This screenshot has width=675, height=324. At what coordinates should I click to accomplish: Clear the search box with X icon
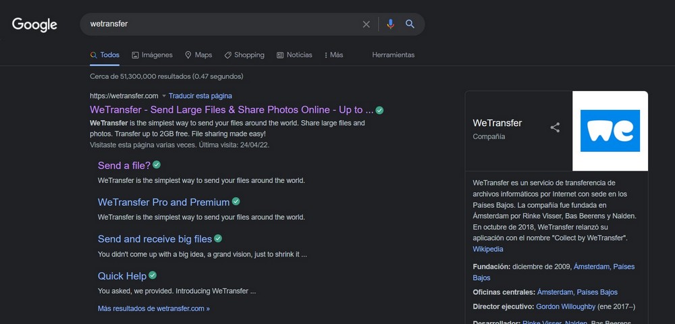[x=367, y=24]
